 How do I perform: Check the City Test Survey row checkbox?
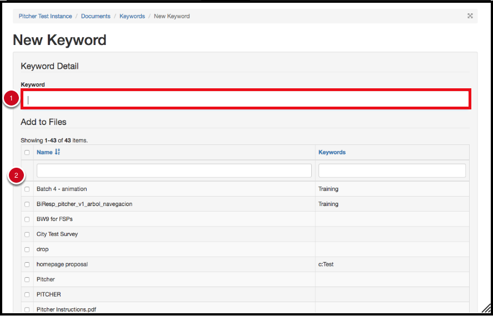[x=27, y=234]
